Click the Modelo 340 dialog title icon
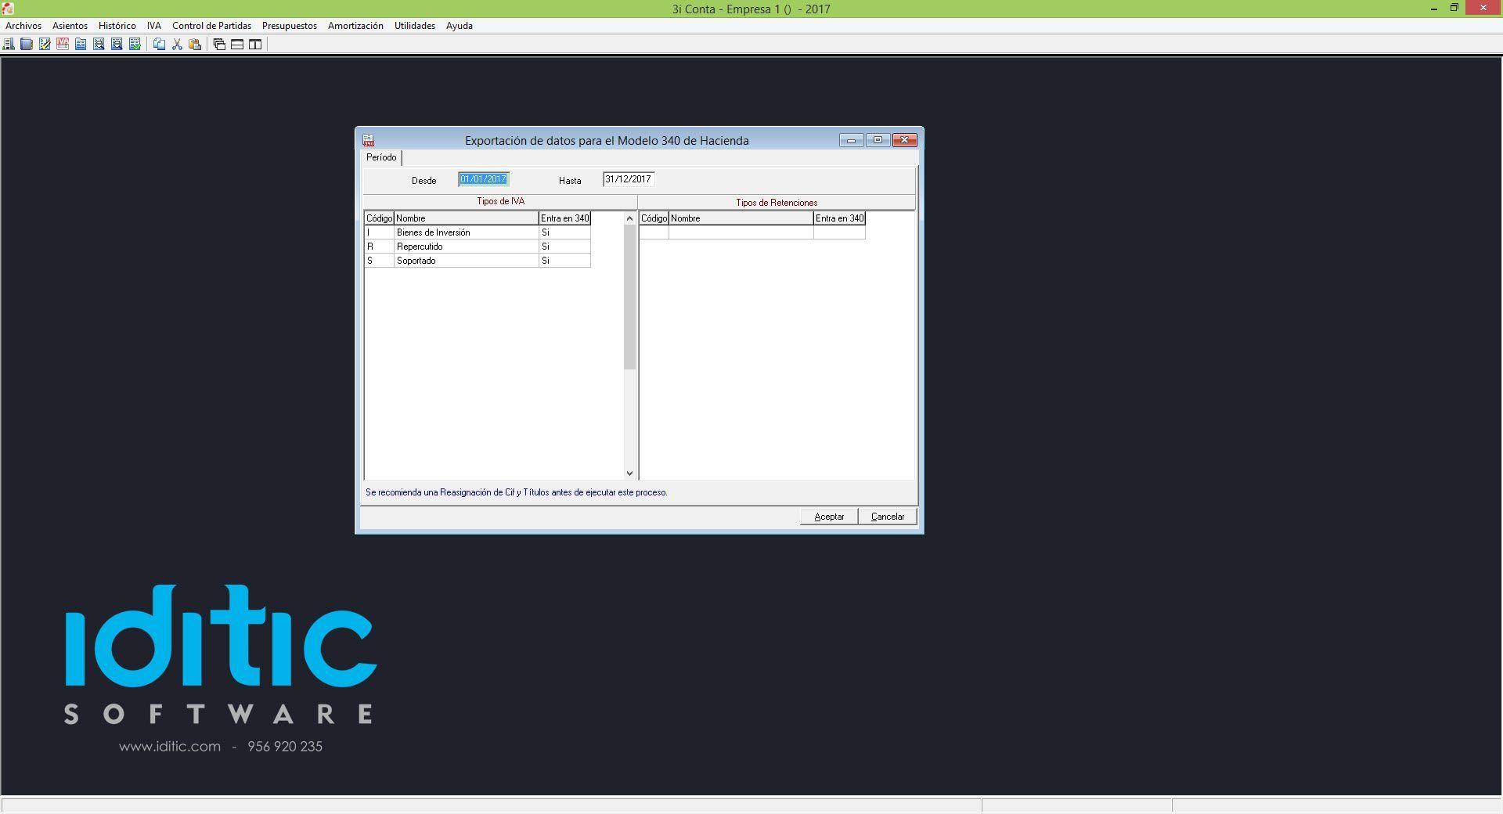1503x814 pixels. coord(368,141)
